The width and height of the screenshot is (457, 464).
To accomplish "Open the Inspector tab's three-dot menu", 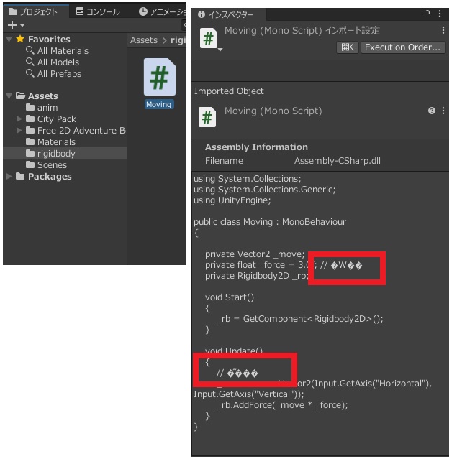I will tap(440, 14).
